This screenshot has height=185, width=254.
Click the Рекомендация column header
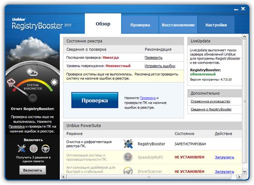click(x=158, y=49)
